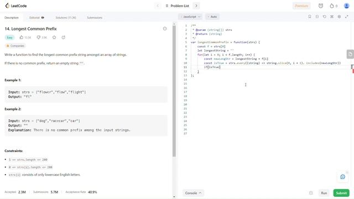Click the green Submit button
This screenshot has width=354, height=199.
click(x=341, y=193)
